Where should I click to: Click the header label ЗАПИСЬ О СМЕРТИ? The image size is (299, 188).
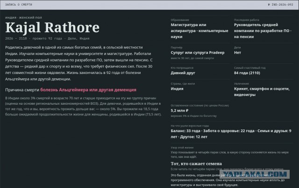point(19,5)
